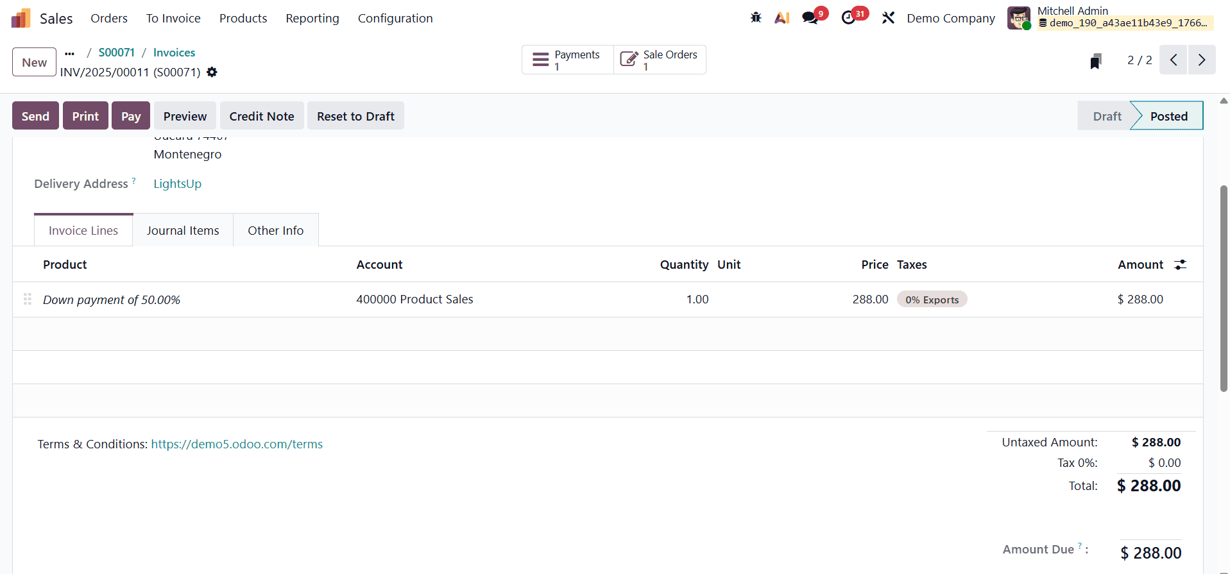Expand breadcrumb ellipsis menu
The height and width of the screenshot is (574, 1230).
click(69, 53)
